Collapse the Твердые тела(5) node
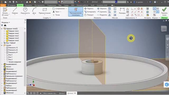The height and width of the screenshot is (95, 169). pos(2,29)
